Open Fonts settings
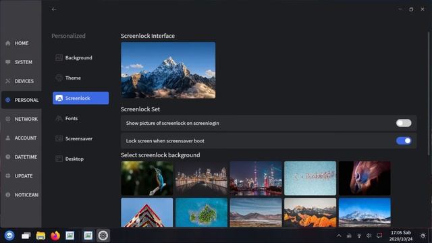 (x=80, y=119)
